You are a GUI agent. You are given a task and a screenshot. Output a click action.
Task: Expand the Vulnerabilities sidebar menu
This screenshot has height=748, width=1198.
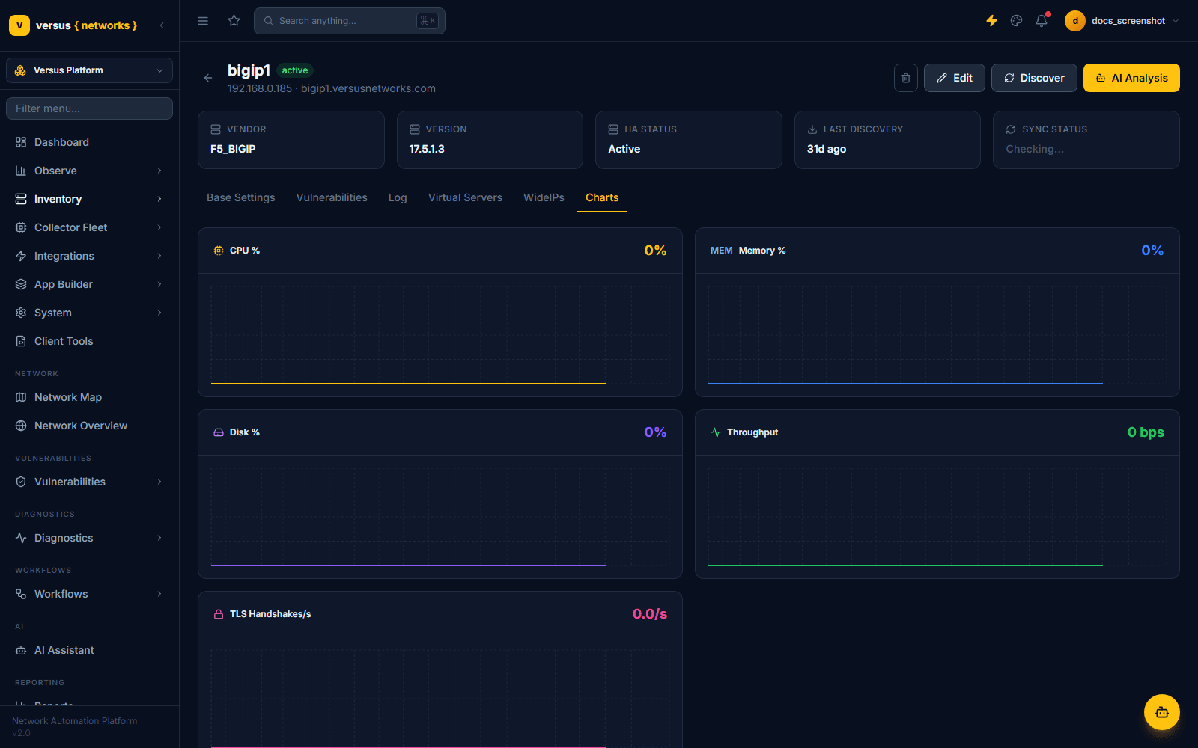tap(89, 482)
